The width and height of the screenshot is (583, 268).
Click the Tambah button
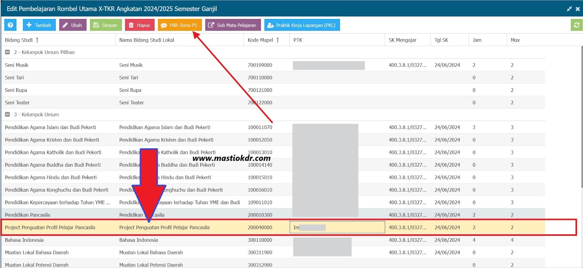coord(39,25)
